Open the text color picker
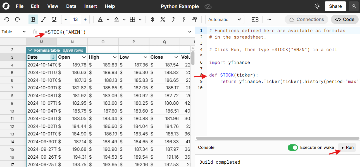This screenshot has width=360, height=167. (x=100, y=19)
